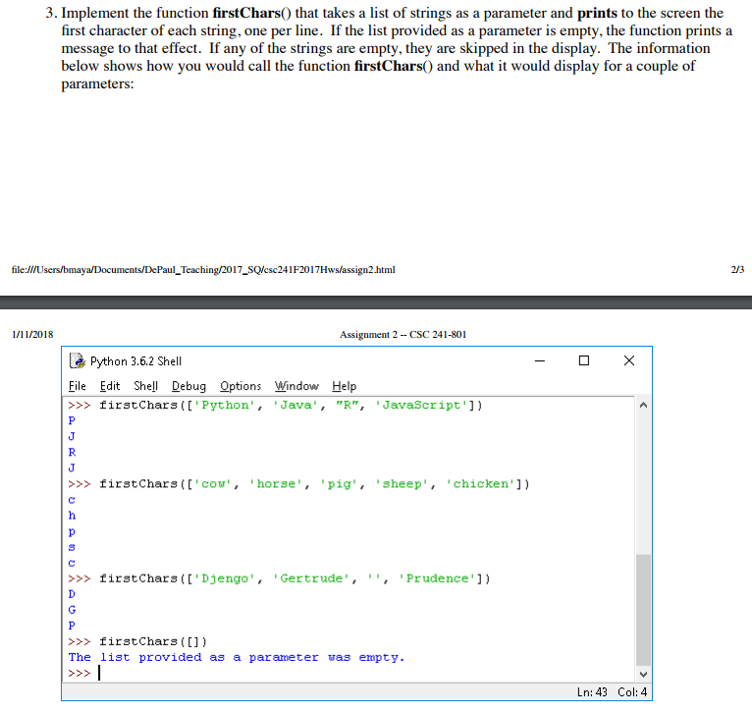Click the output letter 'R' in shell
This screenshot has width=752, height=714.
pos(72,453)
